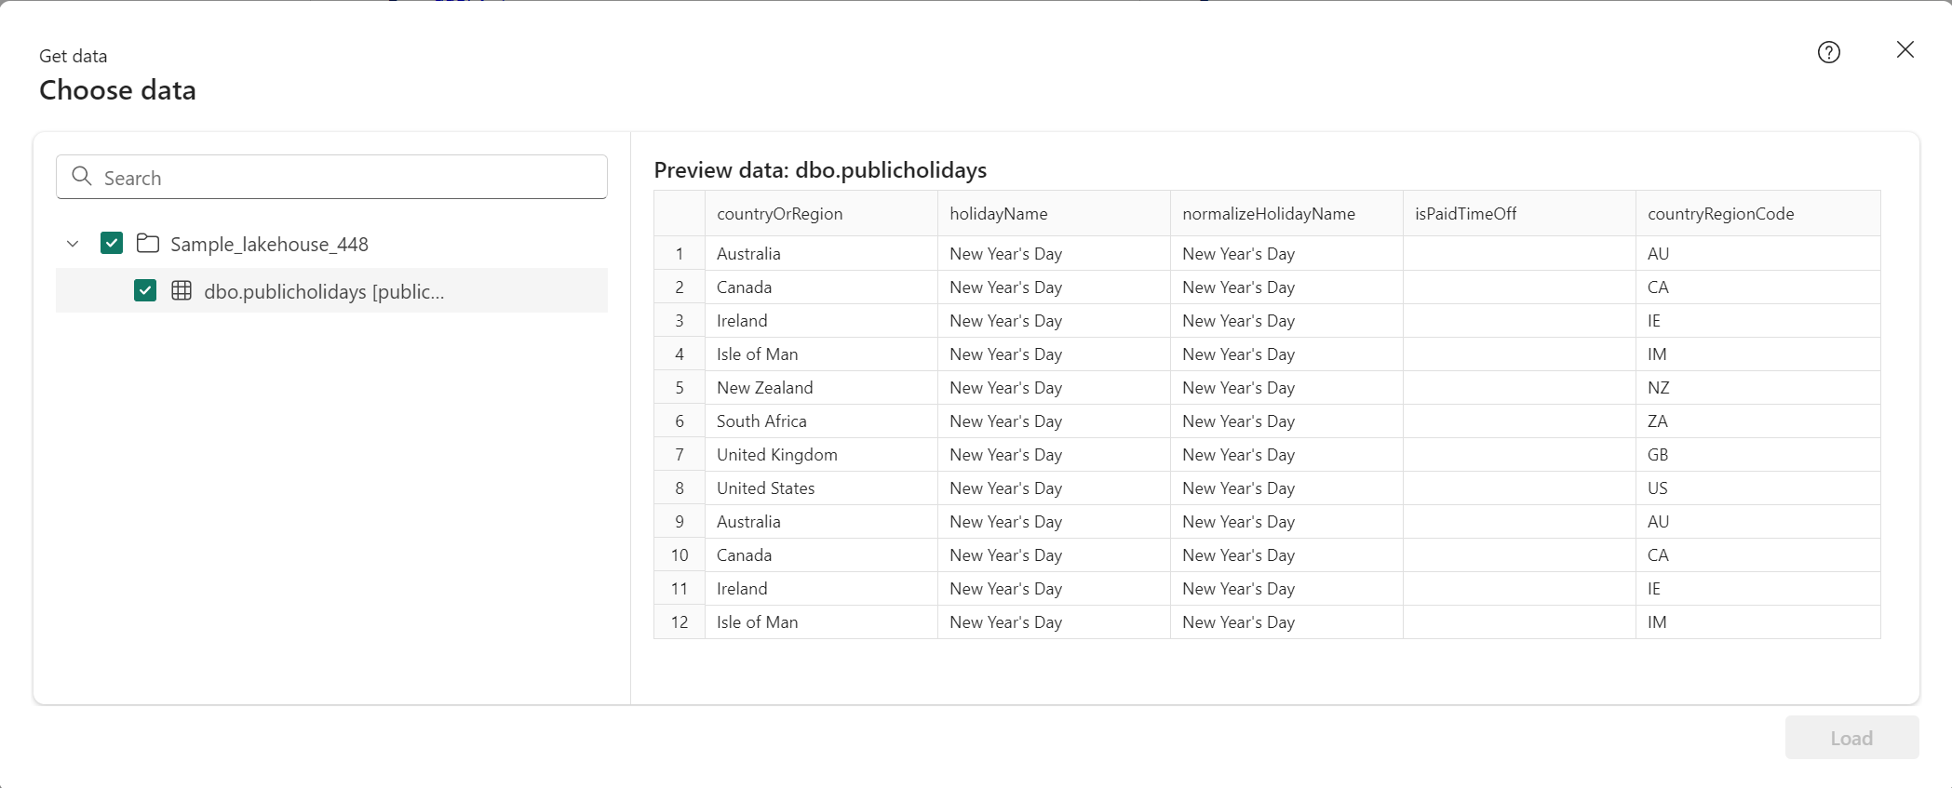Viewport: 1952px width, 788px height.
Task: Click the search magnifier icon
Action: pyautogui.click(x=82, y=176)
